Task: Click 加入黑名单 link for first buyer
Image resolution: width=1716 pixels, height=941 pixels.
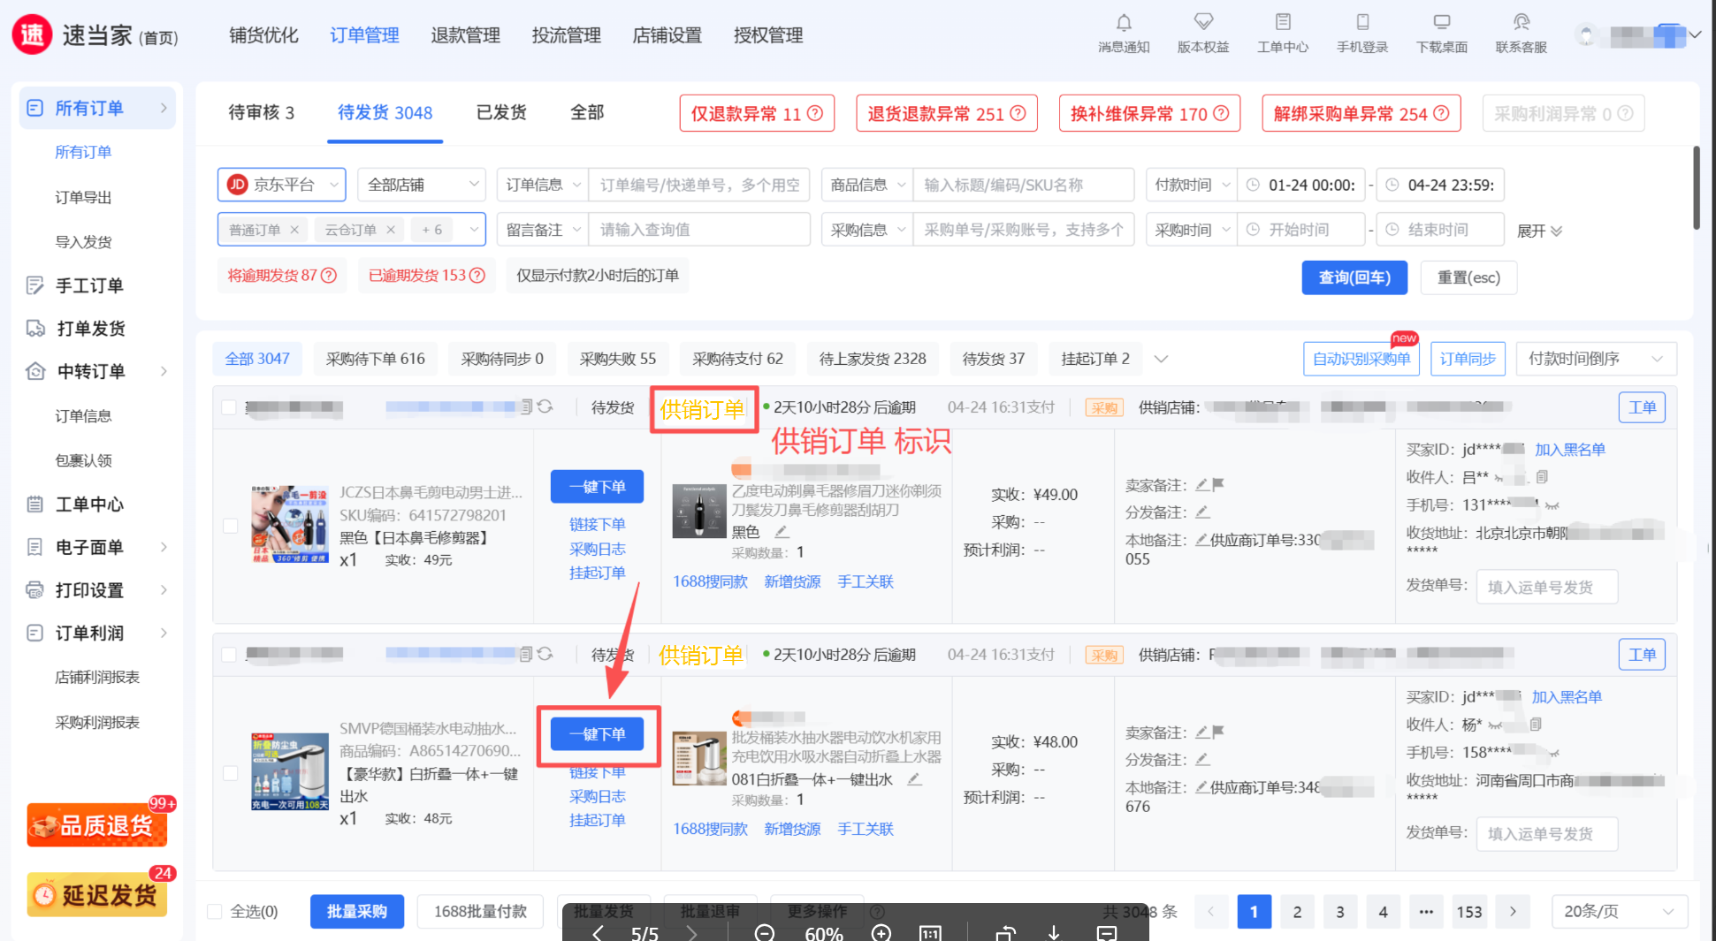Action: point(1569,450)
